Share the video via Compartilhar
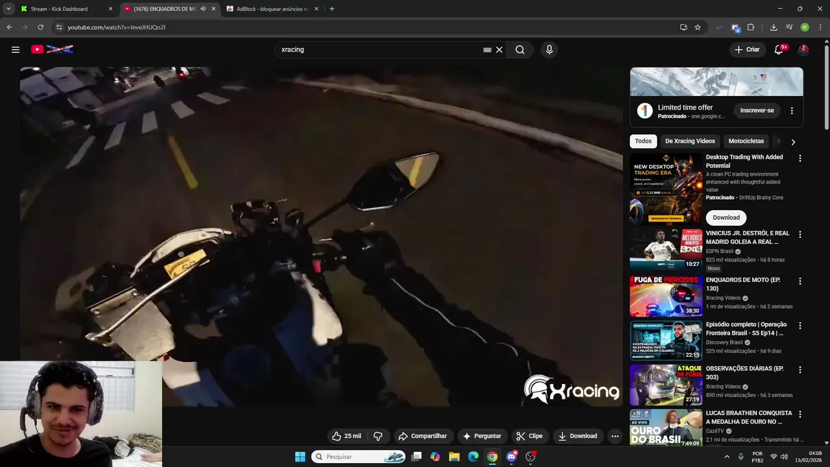Image resolution: width=830 pixels, height=467 pixels. pos(423,436)
